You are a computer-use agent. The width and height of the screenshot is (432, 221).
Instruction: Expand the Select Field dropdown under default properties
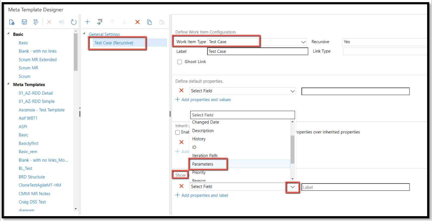[x=292, y=91]
